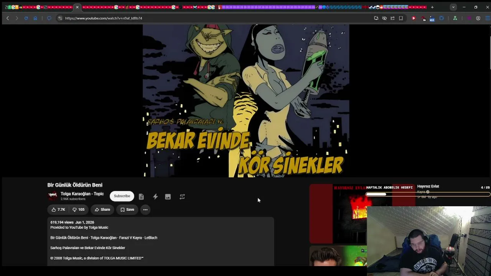This screenshot has width=491, height=276.
Task: Open the red play-button extension
Action: pyautogui.click(x=414, y=18)
